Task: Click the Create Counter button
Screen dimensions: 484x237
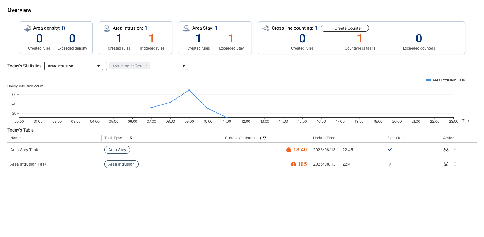Action: (345, 28)
